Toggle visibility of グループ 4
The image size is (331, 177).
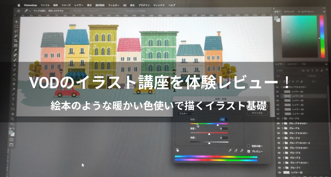[x=279, y=138]
